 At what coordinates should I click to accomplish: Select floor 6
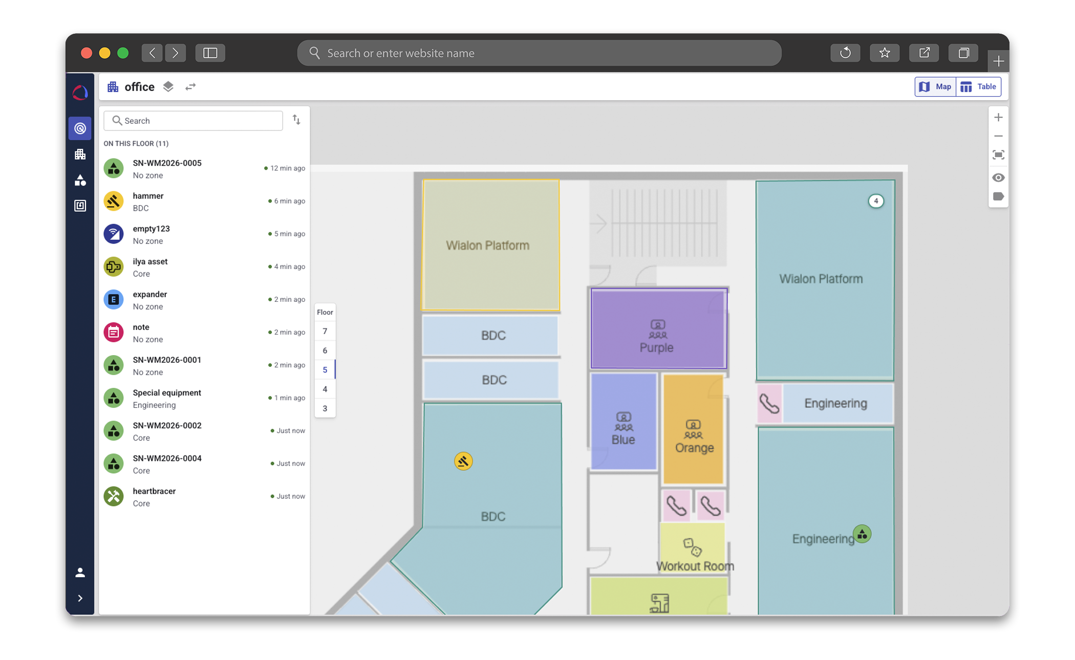(325, 350)
